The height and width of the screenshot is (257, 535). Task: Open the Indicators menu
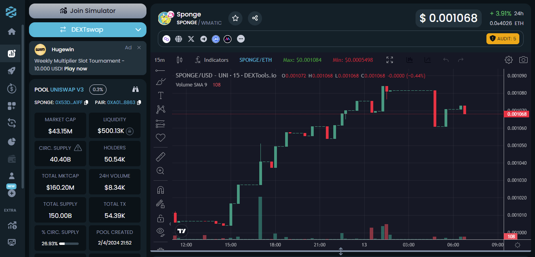pyautogui.click(x=211, y=60)
